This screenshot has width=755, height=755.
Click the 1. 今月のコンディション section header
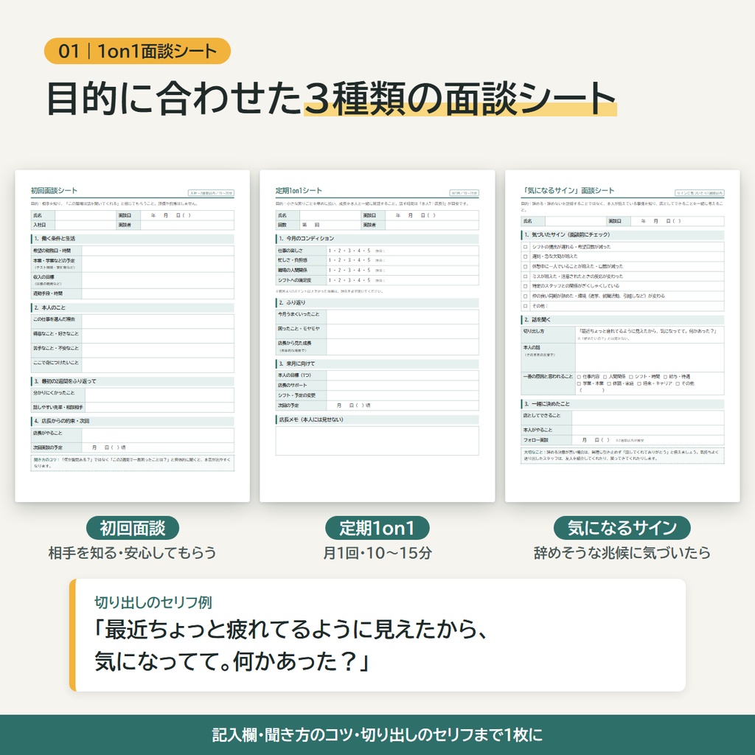click(377, 238)
